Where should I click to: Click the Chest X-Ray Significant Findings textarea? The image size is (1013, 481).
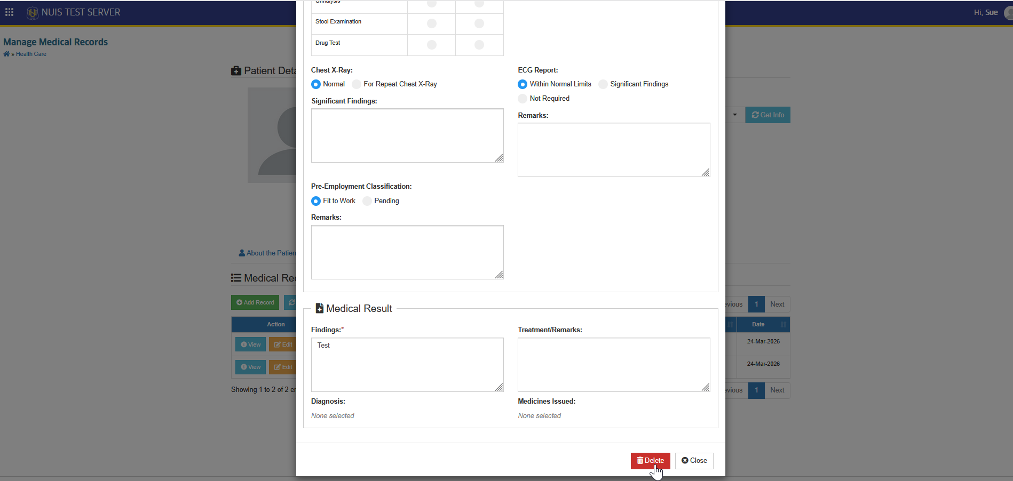(x=407, y=135)
